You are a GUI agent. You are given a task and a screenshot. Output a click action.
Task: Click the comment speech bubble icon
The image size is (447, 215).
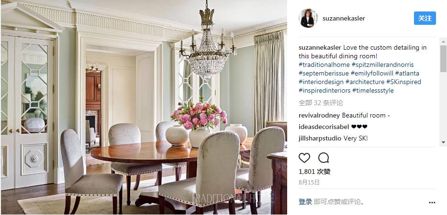323,158
